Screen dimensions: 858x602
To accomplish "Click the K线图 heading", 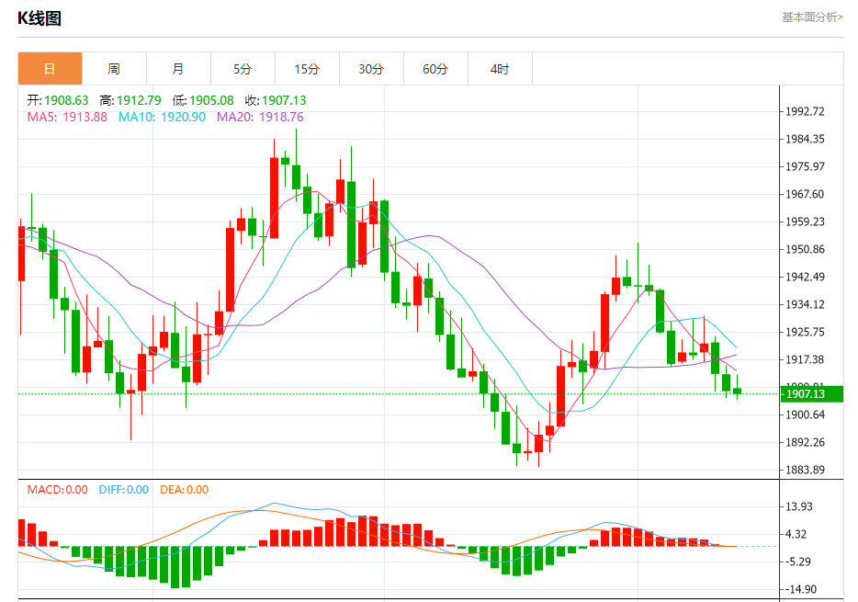I will [40, 18].
